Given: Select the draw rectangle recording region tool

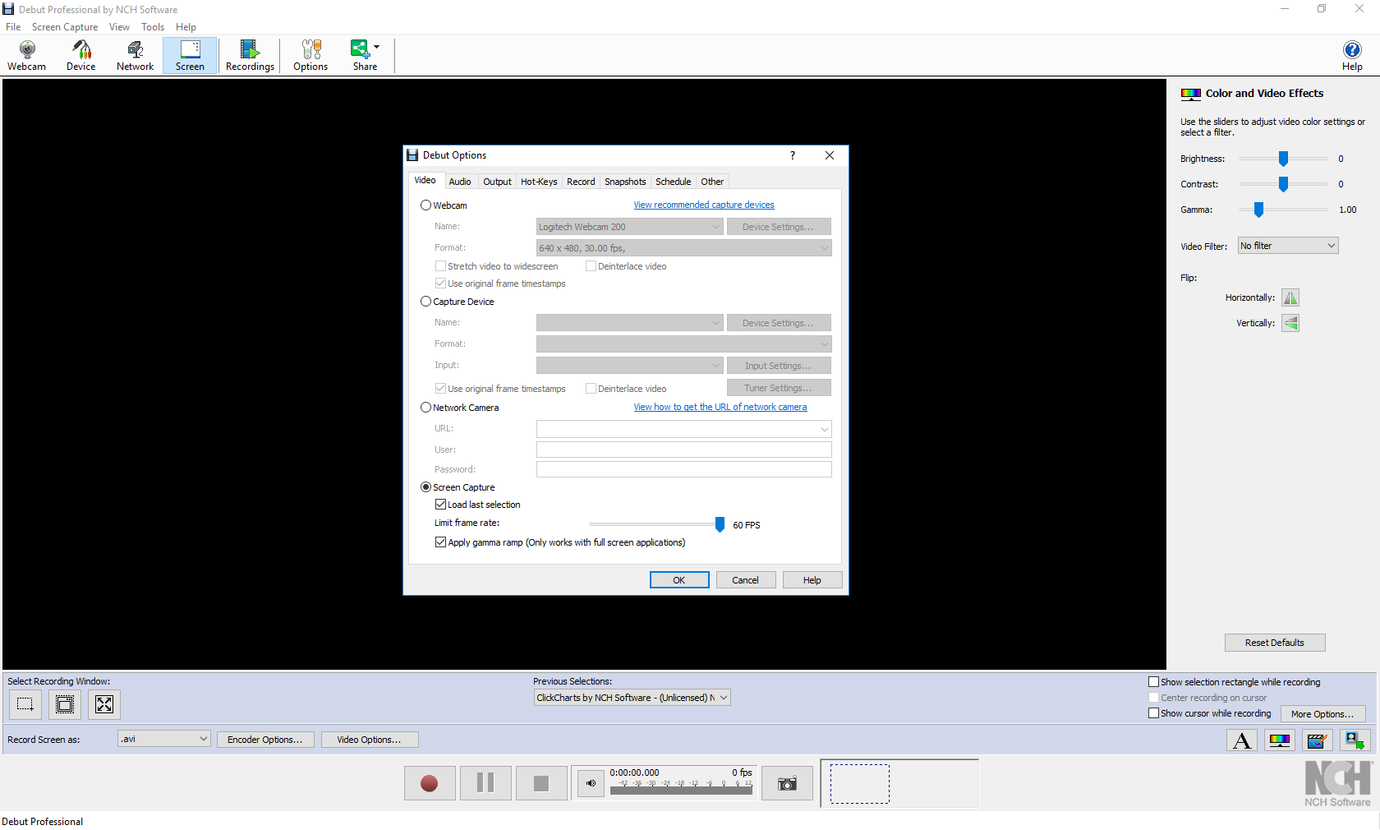Looking at the screenshot, I should tap(24, 704).
